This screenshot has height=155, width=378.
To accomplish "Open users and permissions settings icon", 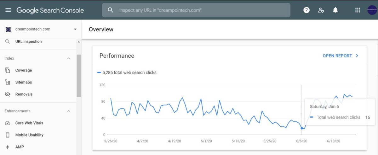I will click(x=321, y=10).
